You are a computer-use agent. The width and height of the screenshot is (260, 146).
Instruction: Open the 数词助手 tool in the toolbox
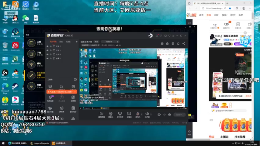[73, 109]
